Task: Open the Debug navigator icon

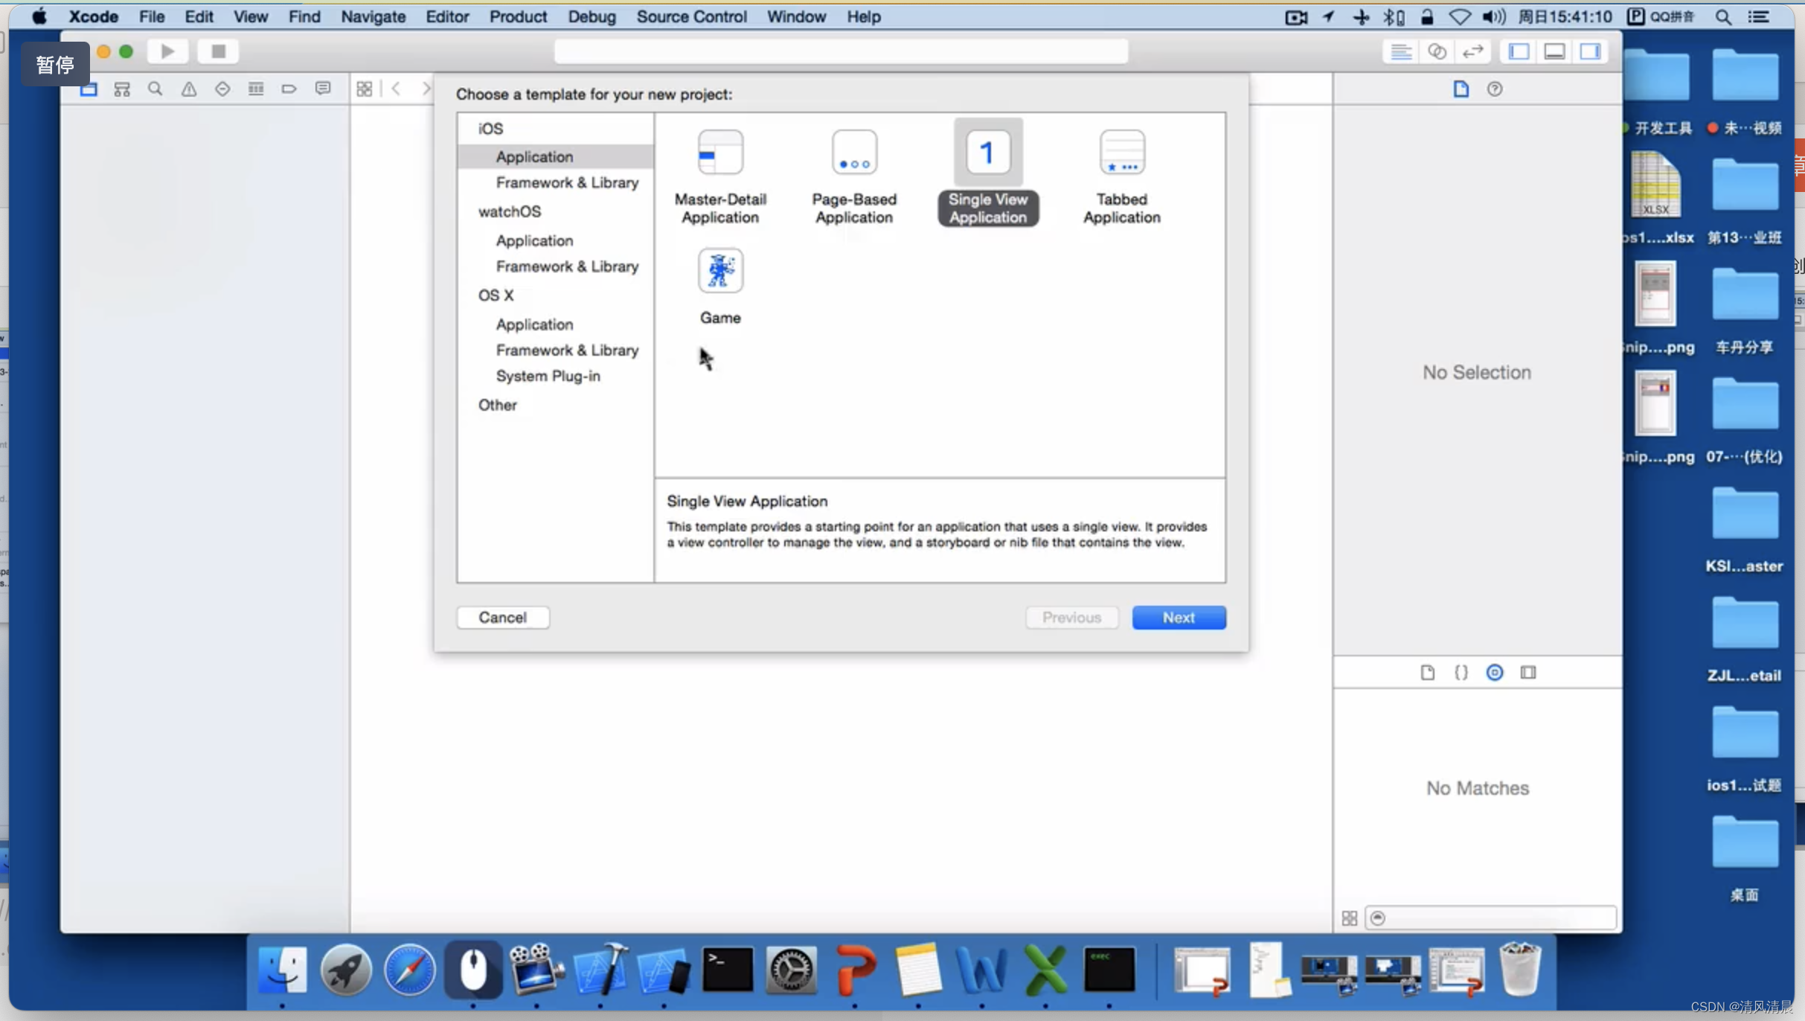Action: click(x=256, y=89)
